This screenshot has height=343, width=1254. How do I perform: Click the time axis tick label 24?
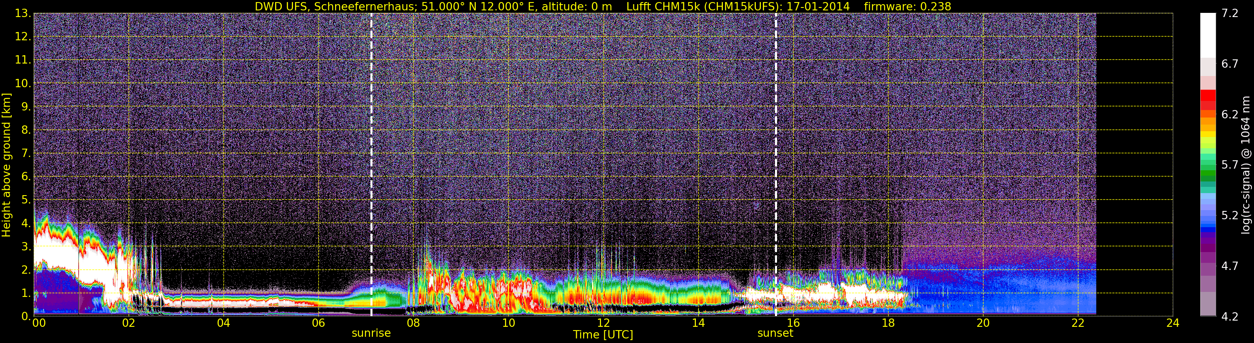coord(1173,323)
